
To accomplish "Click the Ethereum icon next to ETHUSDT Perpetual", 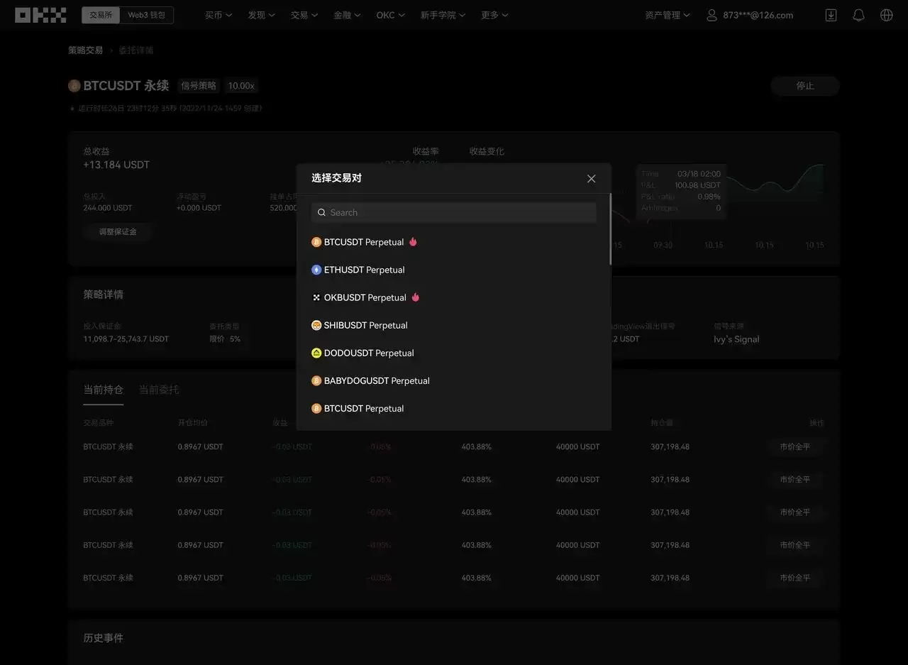I will pos(316,270).
